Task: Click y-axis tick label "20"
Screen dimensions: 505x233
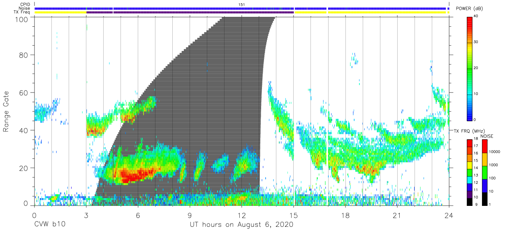Action: pos(24,168)
